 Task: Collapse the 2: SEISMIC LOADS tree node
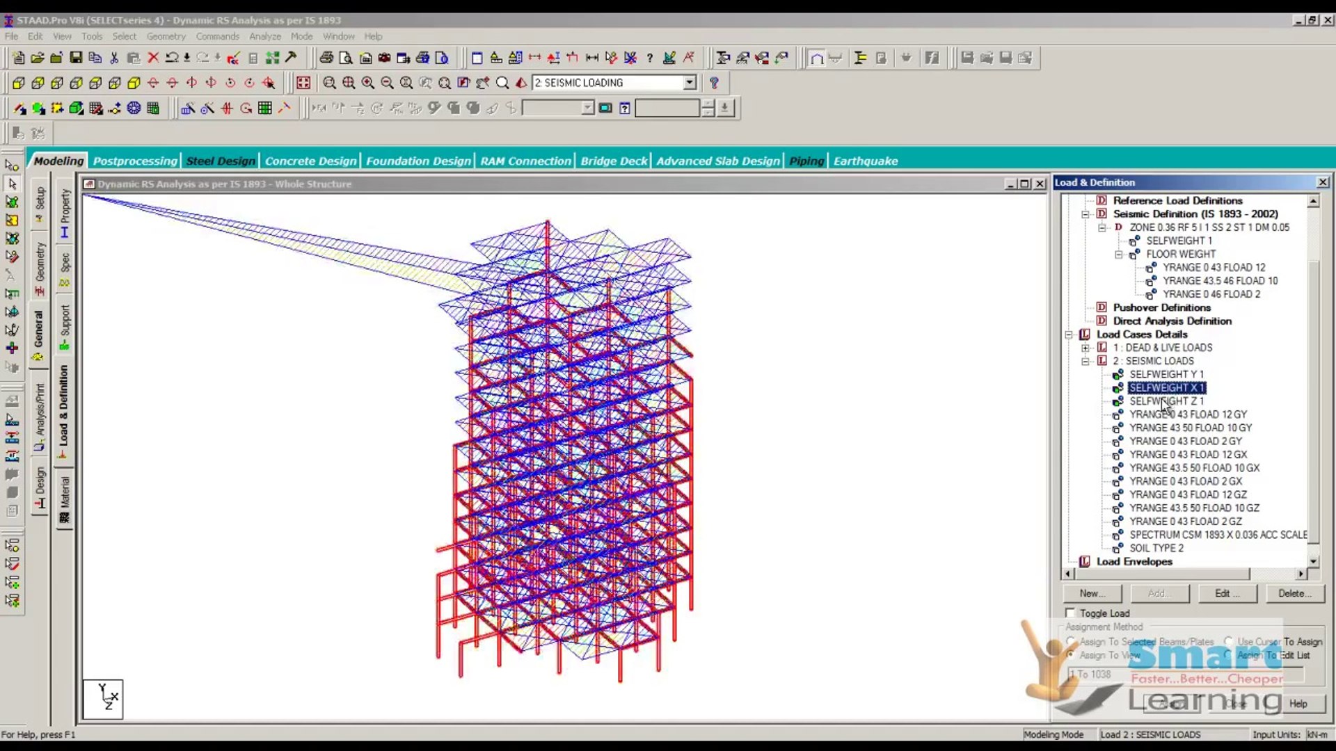(1085, 361)
